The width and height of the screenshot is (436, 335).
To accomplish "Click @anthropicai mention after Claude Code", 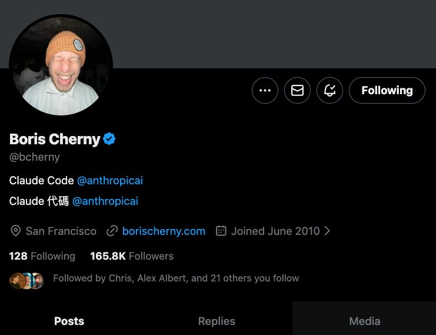I will [x=110, y=181].
